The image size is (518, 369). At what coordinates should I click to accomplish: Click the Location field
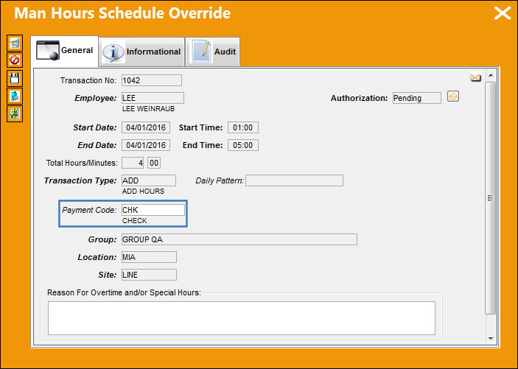click(149, 257)
